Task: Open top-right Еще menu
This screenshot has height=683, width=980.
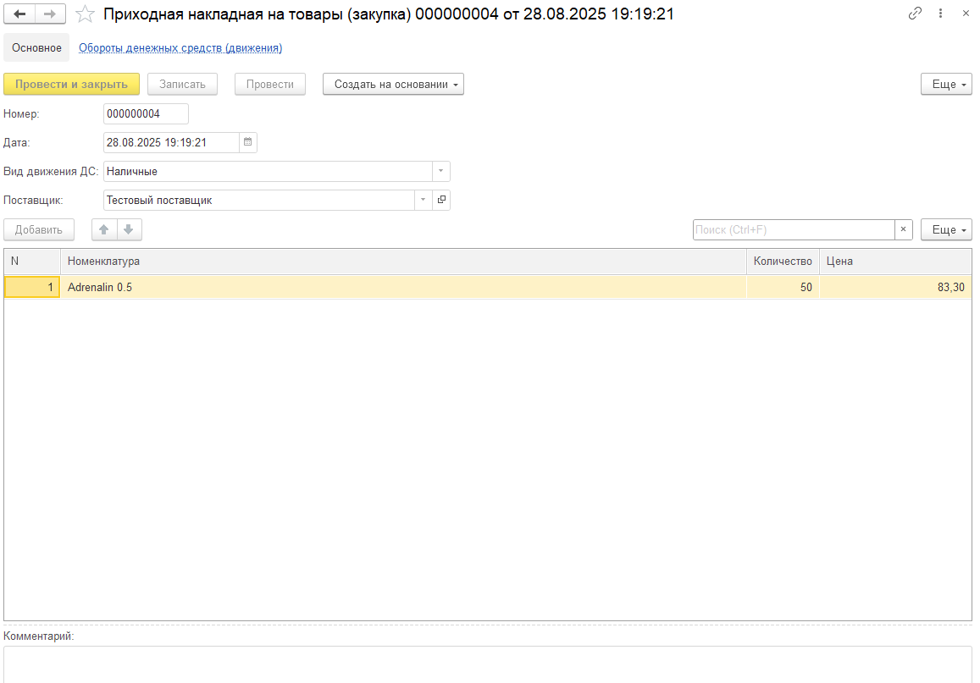Action: coord(945,84)
